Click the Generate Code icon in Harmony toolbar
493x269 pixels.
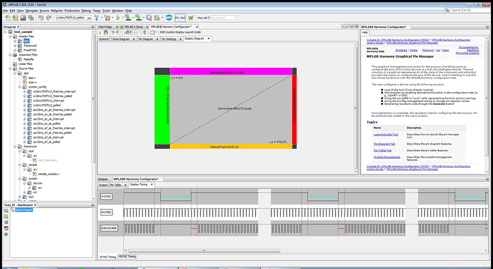(132, 32)
